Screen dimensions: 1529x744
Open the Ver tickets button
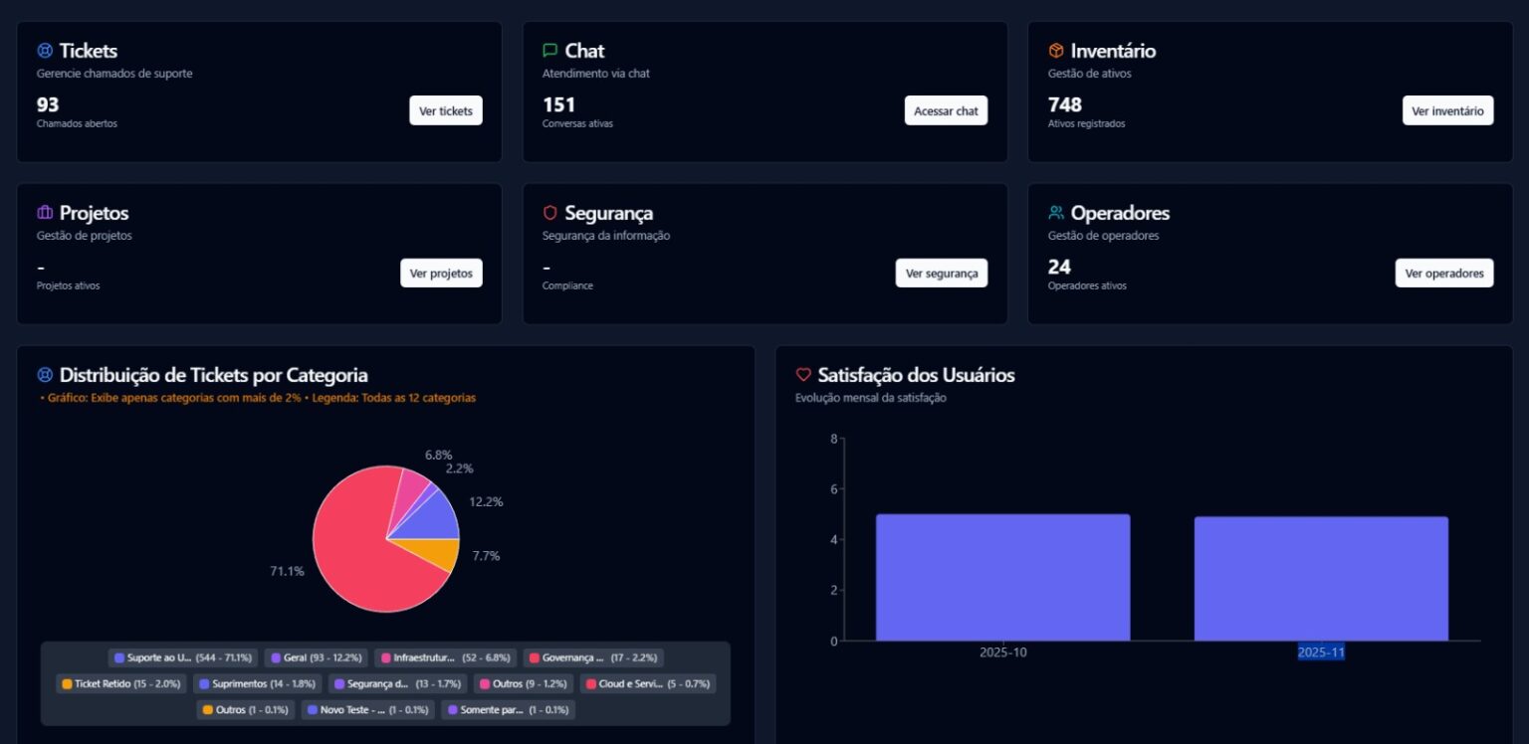(445, 110)
